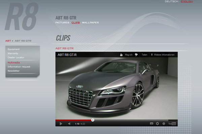Open Information request menu item
The width and height of the screenshot is (202, 134).
pyautogui.click(x=19, y=67)
